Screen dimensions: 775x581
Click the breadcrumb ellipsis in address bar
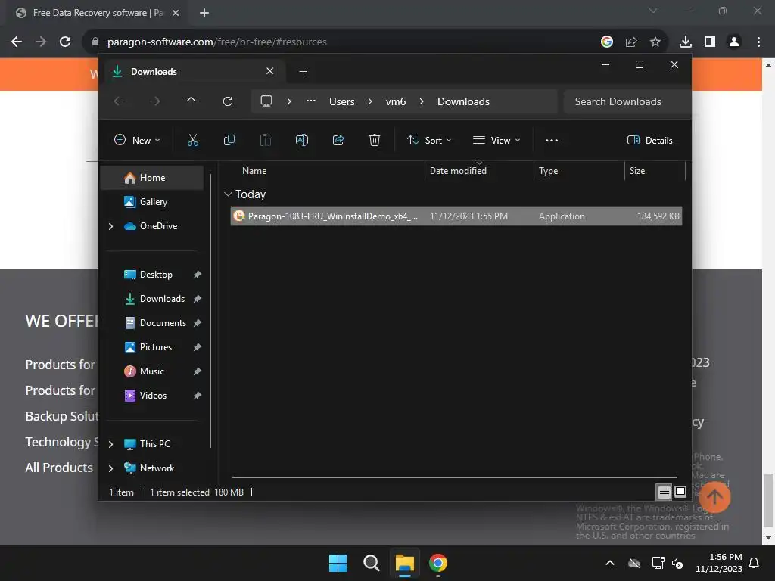click(x=311, y=101)
